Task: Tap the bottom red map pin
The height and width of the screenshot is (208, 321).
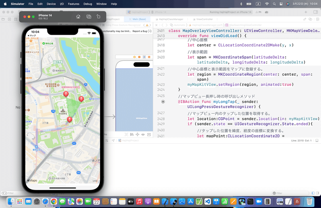Action: coord(69,119)
